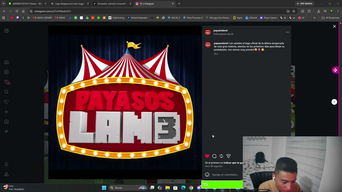
Task: Open the Meta apps grid icon in the sidebar
Action: (6, 174)
